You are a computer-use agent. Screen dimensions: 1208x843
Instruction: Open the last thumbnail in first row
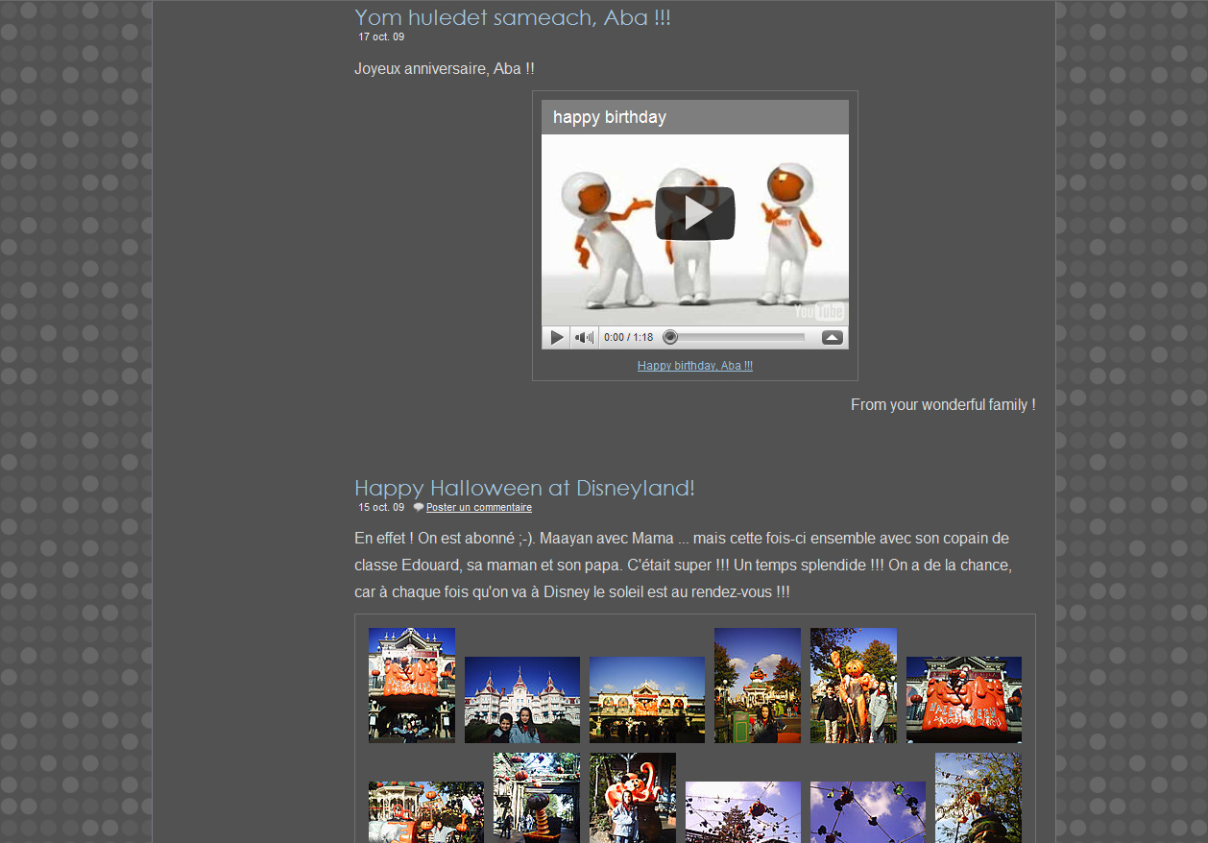tap(963, 699)
